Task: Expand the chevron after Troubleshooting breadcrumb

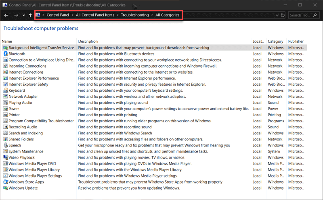Action: [152, 15]
